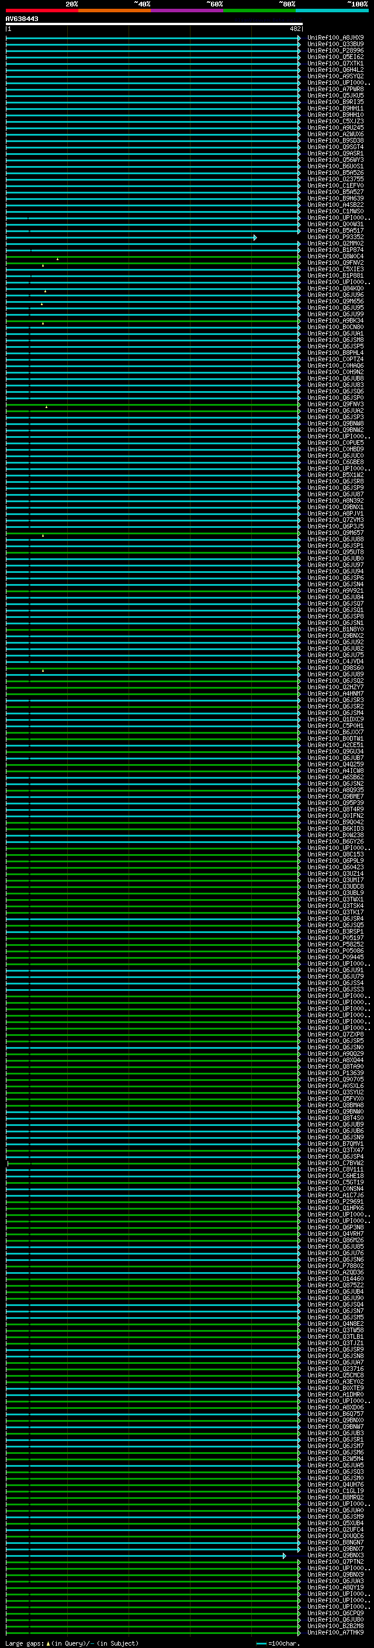Click the cyan 100char scale line in legend
Image resolution: width=374 pixels, height=1648 pixels.
coord(261,1643)
